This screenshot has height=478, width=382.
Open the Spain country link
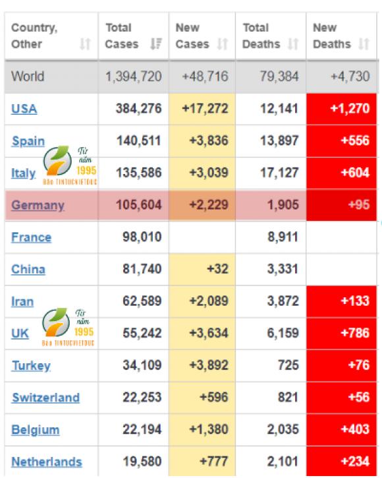point(28,141)
